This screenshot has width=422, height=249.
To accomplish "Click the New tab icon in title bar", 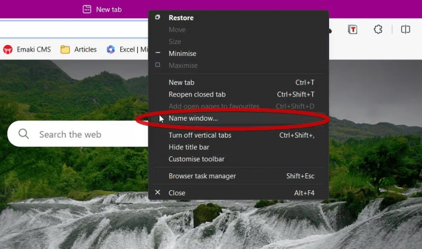I will (x=87, y=9).
